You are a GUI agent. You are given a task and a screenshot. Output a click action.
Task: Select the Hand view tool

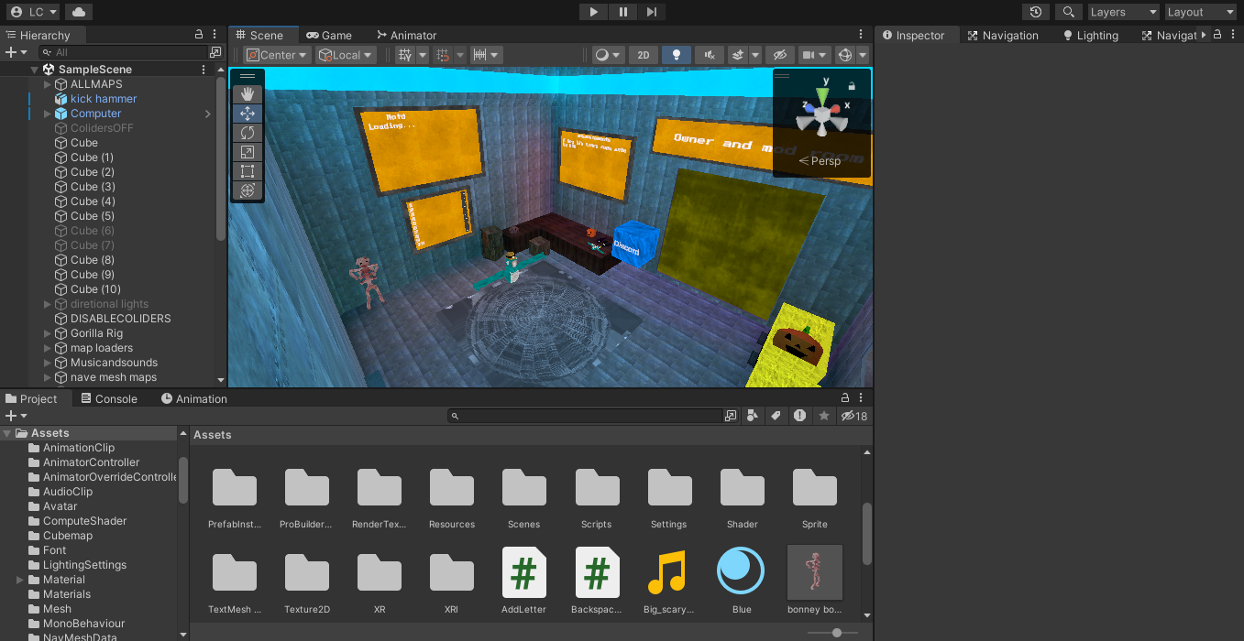click(247, 94)
